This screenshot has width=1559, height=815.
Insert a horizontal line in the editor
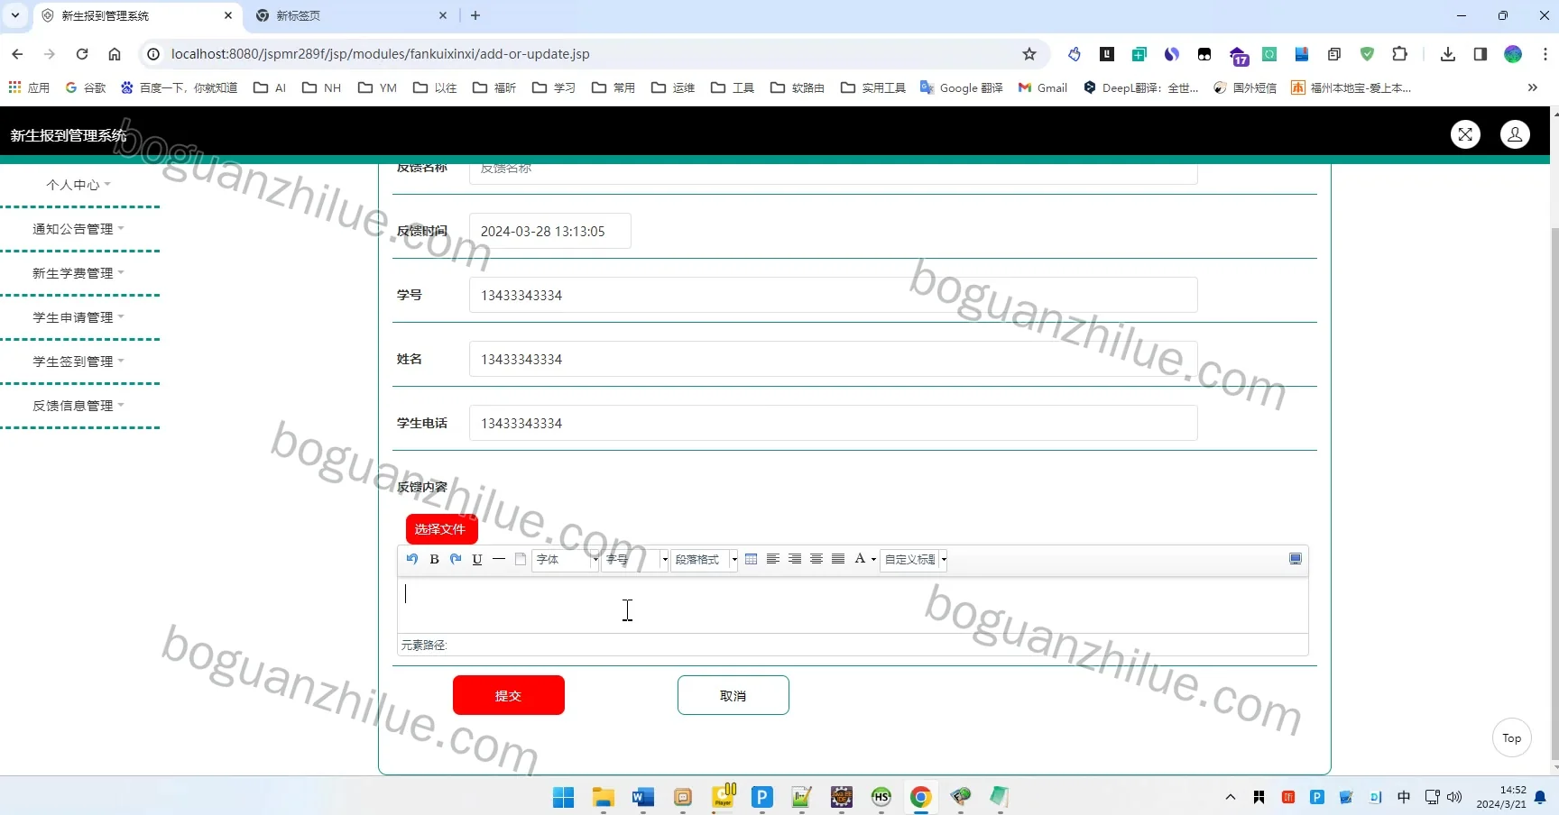[x=499, y=559]
